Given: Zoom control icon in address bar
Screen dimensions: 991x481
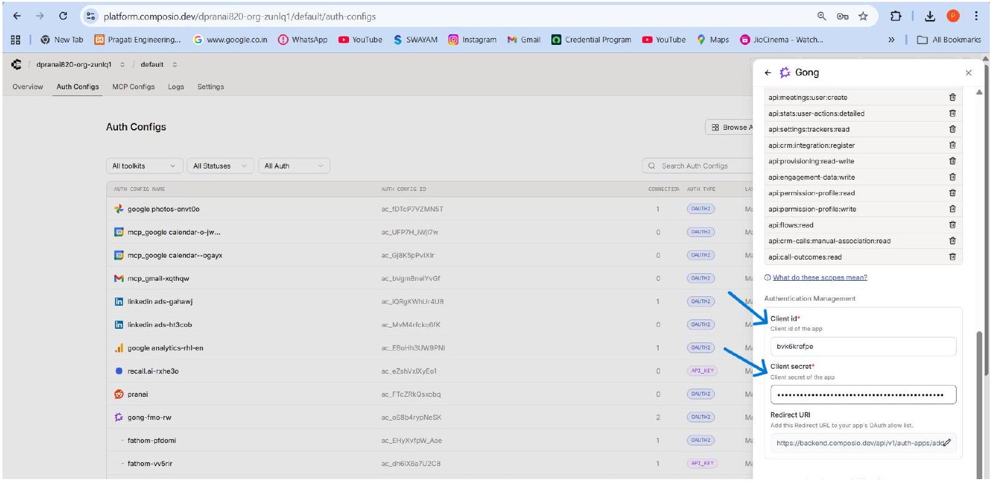Looking at the screenshot, I should [822, 16].
